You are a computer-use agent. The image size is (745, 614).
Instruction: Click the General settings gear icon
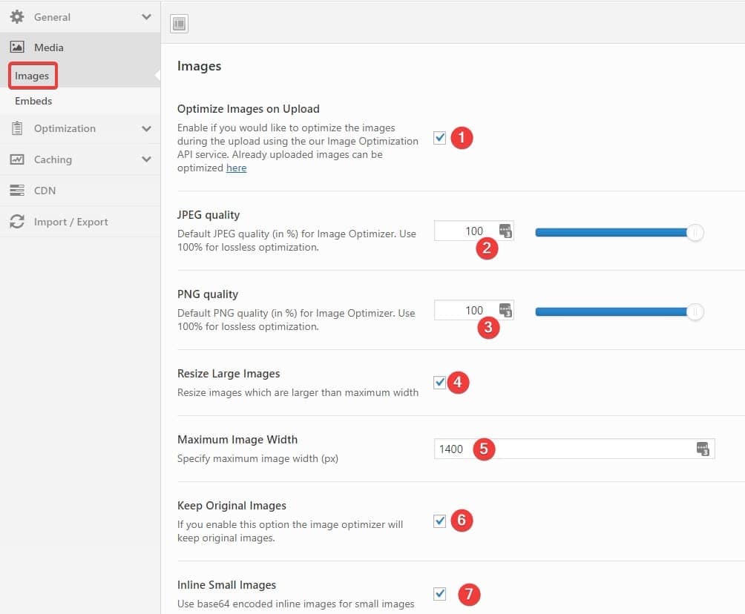coord(16,16)
